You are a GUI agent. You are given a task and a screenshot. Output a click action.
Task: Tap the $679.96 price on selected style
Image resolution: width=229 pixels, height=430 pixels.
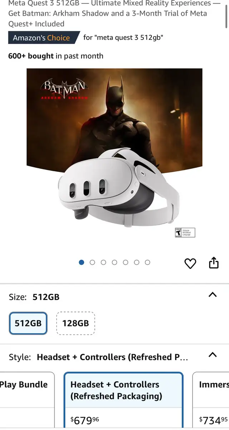85,420
